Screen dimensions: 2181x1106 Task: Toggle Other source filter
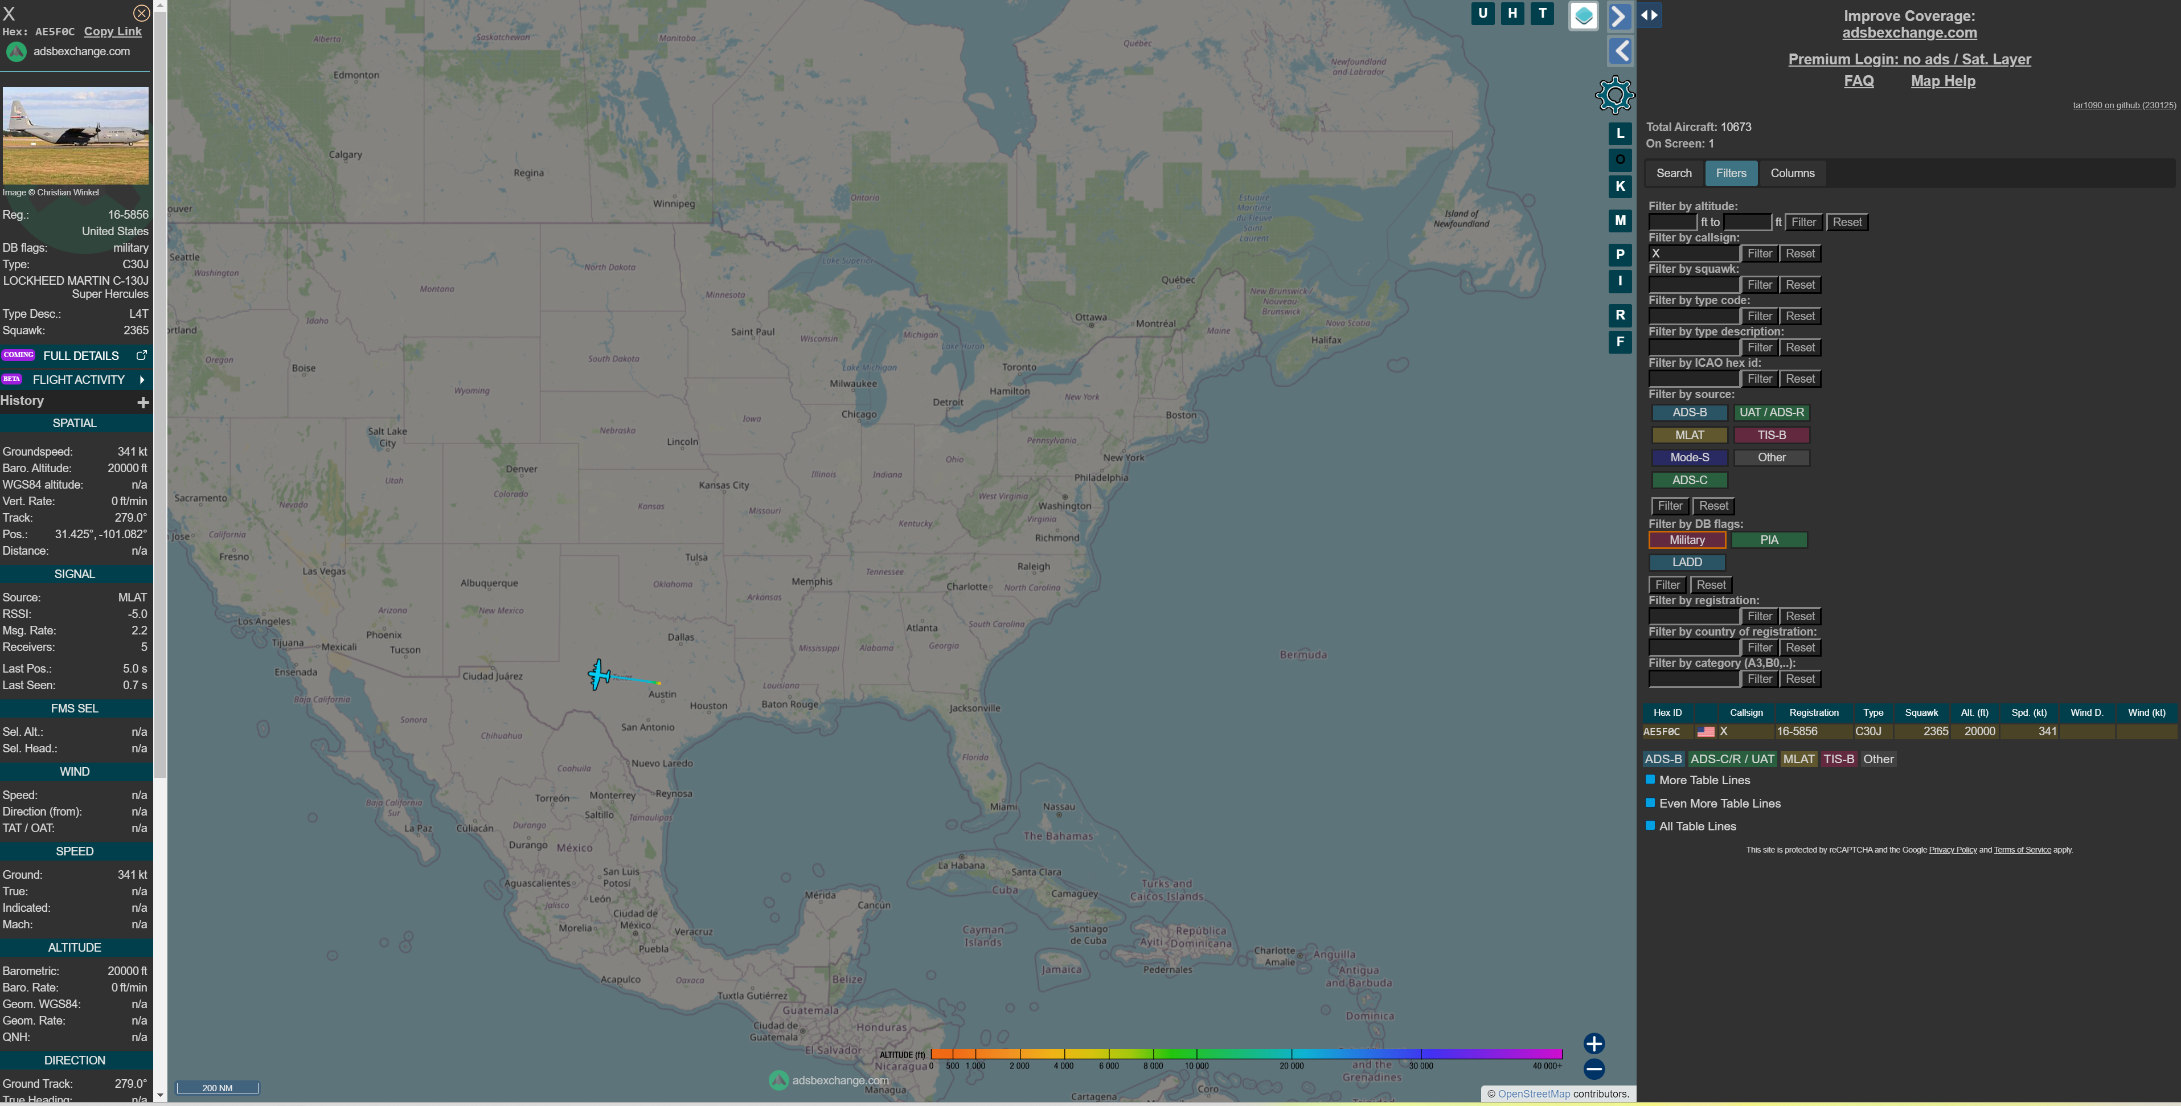pyautogui.click(x=1771, y=457)
